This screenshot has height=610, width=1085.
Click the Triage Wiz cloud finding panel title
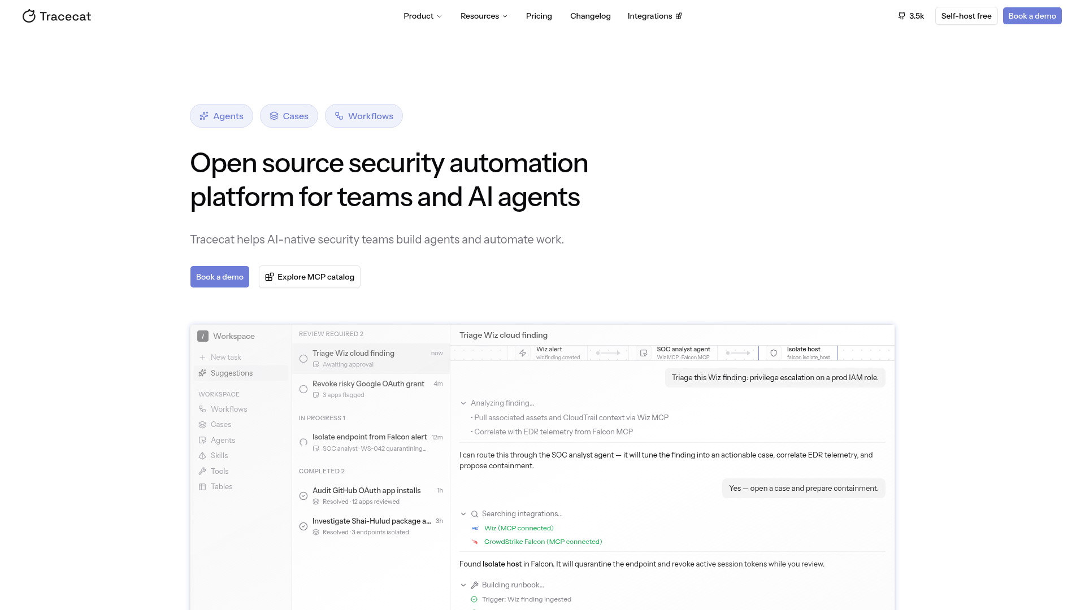504,335
